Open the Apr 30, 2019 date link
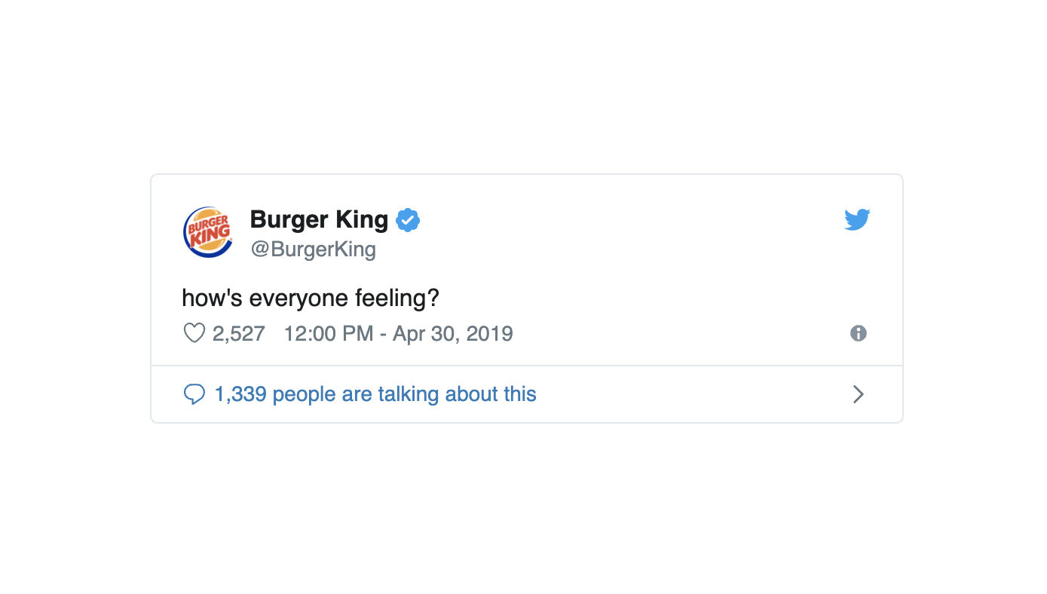This screenshot has height=594, width=1047. point(453,334)
